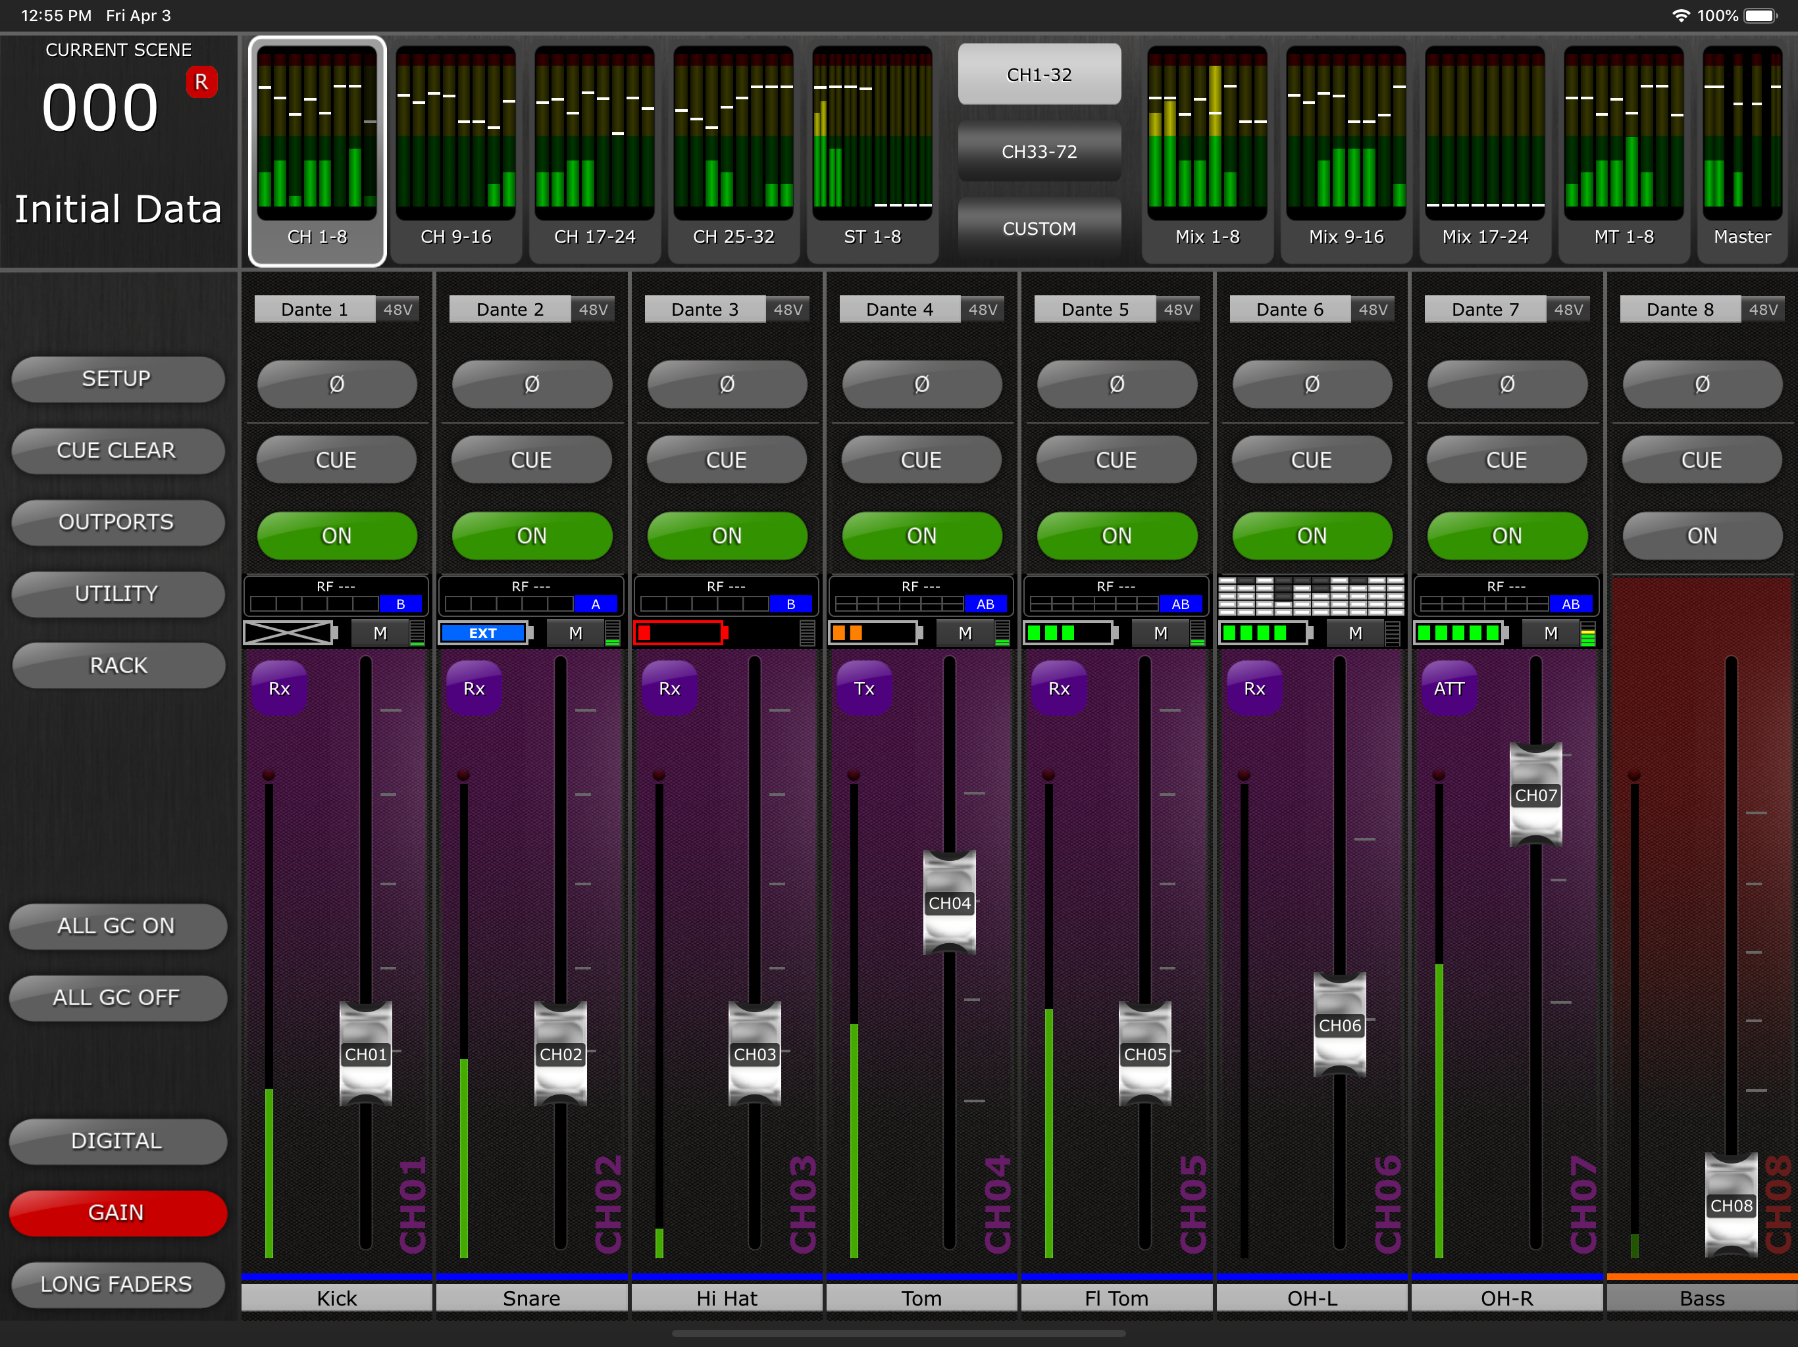Enable CUE on the OH-L channel

point(1312,460)
